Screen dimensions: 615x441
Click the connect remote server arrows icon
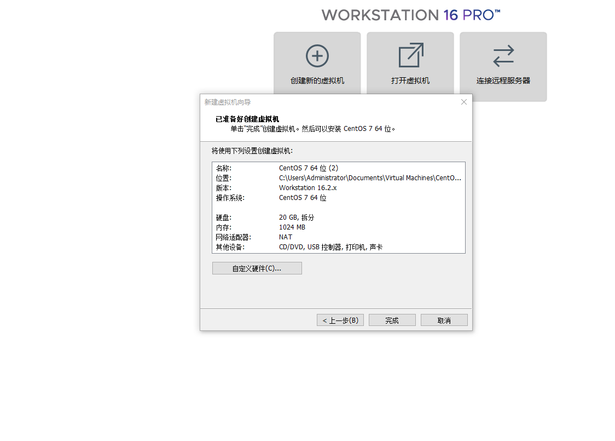click(503, 56)
